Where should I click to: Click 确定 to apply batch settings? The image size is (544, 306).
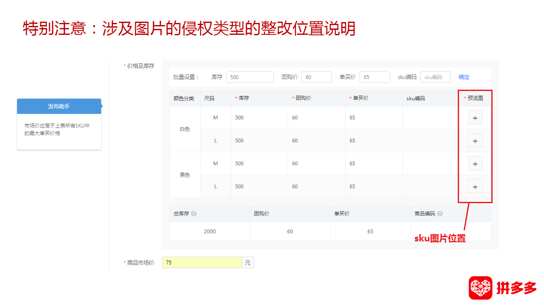(464, 77)
